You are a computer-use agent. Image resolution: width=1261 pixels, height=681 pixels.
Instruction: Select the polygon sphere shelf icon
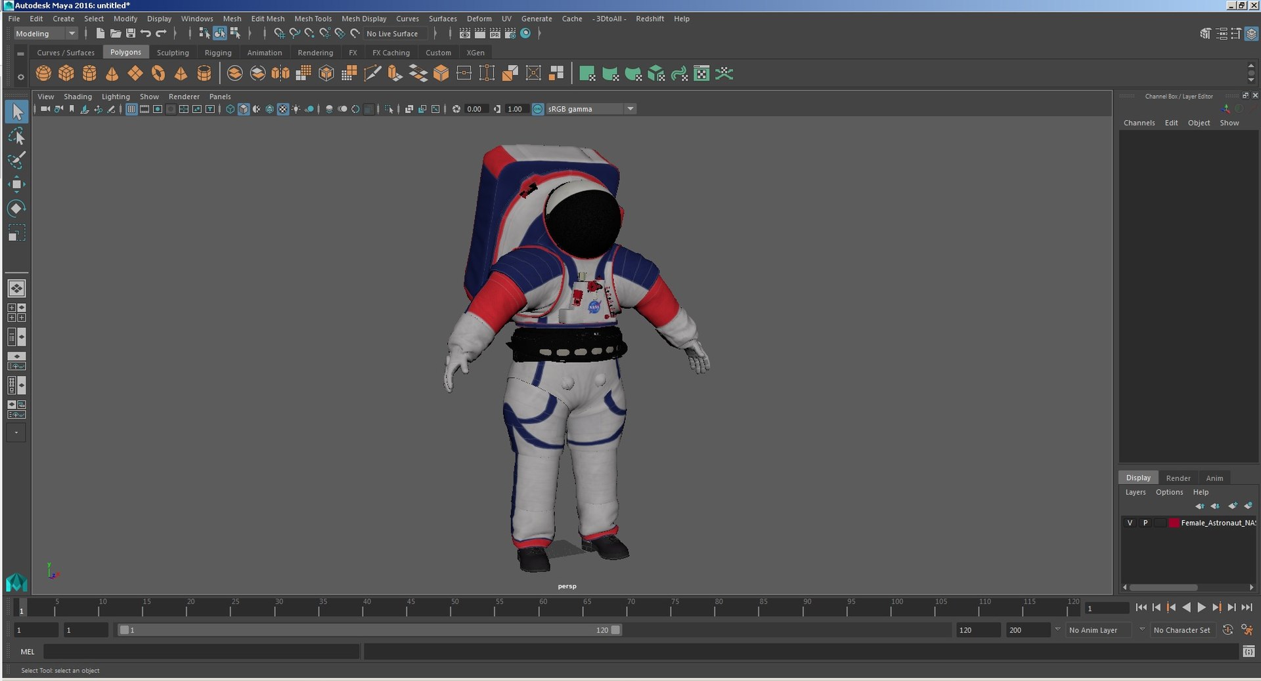[43, 73]
